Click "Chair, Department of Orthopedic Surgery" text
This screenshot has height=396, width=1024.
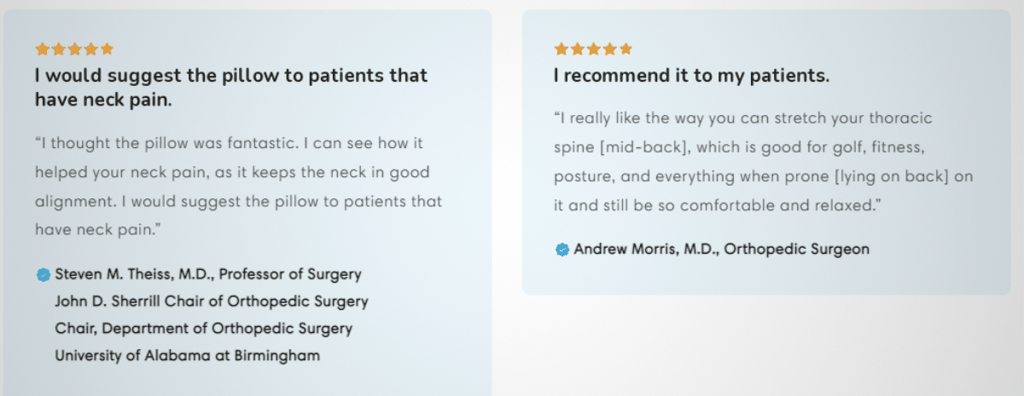(x=203, y=329)
